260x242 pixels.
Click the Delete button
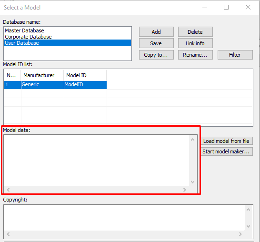click(x=195, y=32)
